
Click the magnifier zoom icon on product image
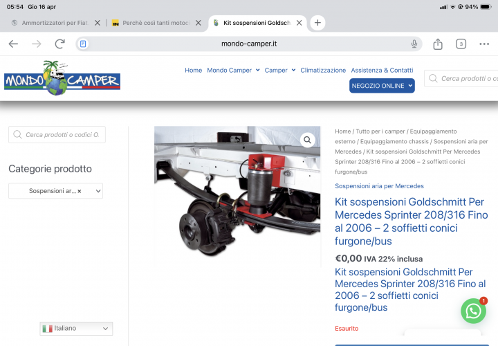(x=307, y=140)
